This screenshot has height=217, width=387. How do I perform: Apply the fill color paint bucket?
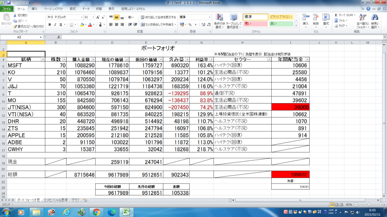click(x=82, y=24)
